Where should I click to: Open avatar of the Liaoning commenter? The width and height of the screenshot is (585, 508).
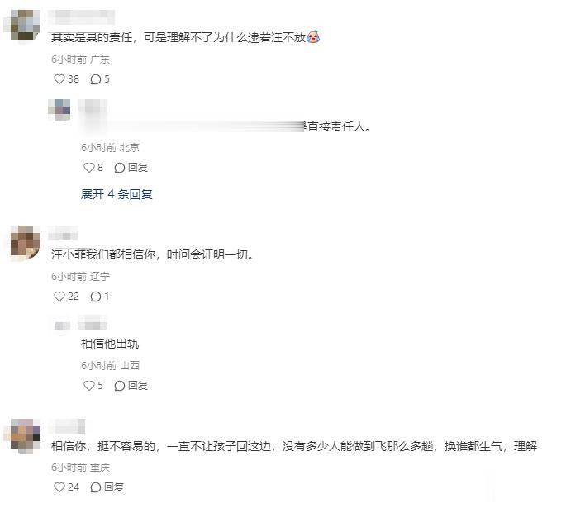25,241
